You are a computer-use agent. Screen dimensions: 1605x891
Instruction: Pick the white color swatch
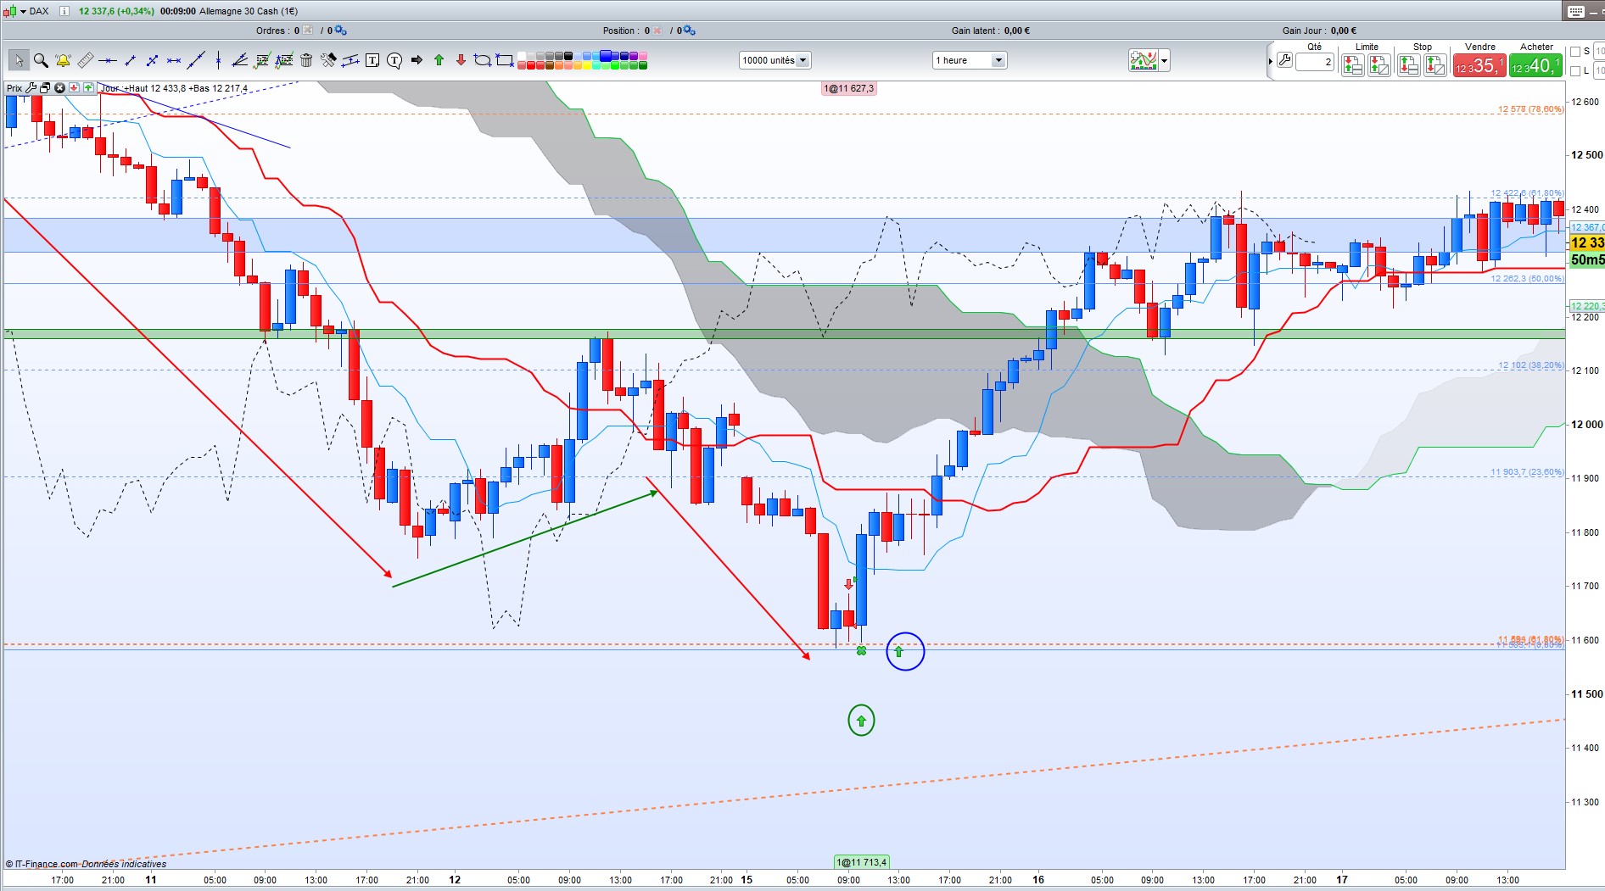[522, 56]
